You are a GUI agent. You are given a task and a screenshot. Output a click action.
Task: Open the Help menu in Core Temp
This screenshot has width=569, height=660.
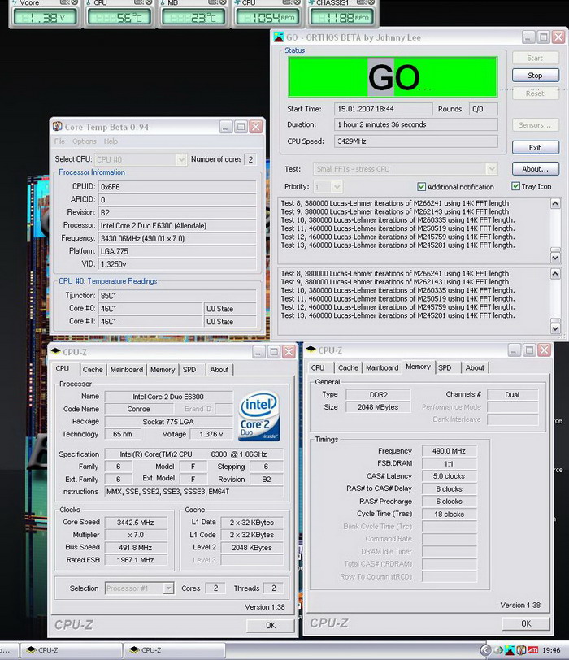click(x=111, y=141)
